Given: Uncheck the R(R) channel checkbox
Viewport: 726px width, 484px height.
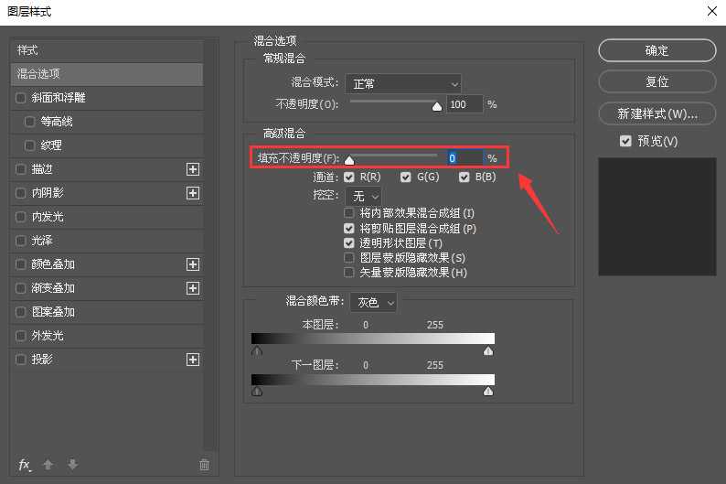Looking at the screenshot, I should coord(349,177).
